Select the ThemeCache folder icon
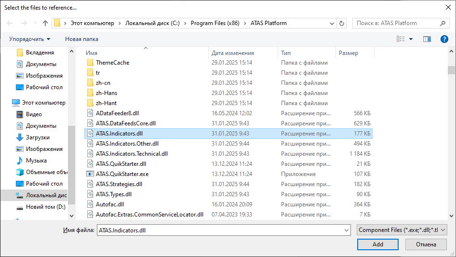 click(90, 63)
